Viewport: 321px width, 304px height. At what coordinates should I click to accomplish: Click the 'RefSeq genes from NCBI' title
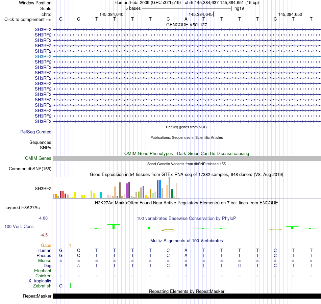[187, 127]
